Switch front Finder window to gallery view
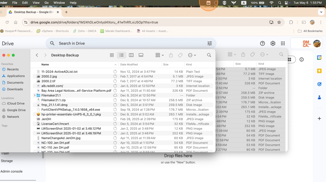326x182 pixels. [141, 55]
